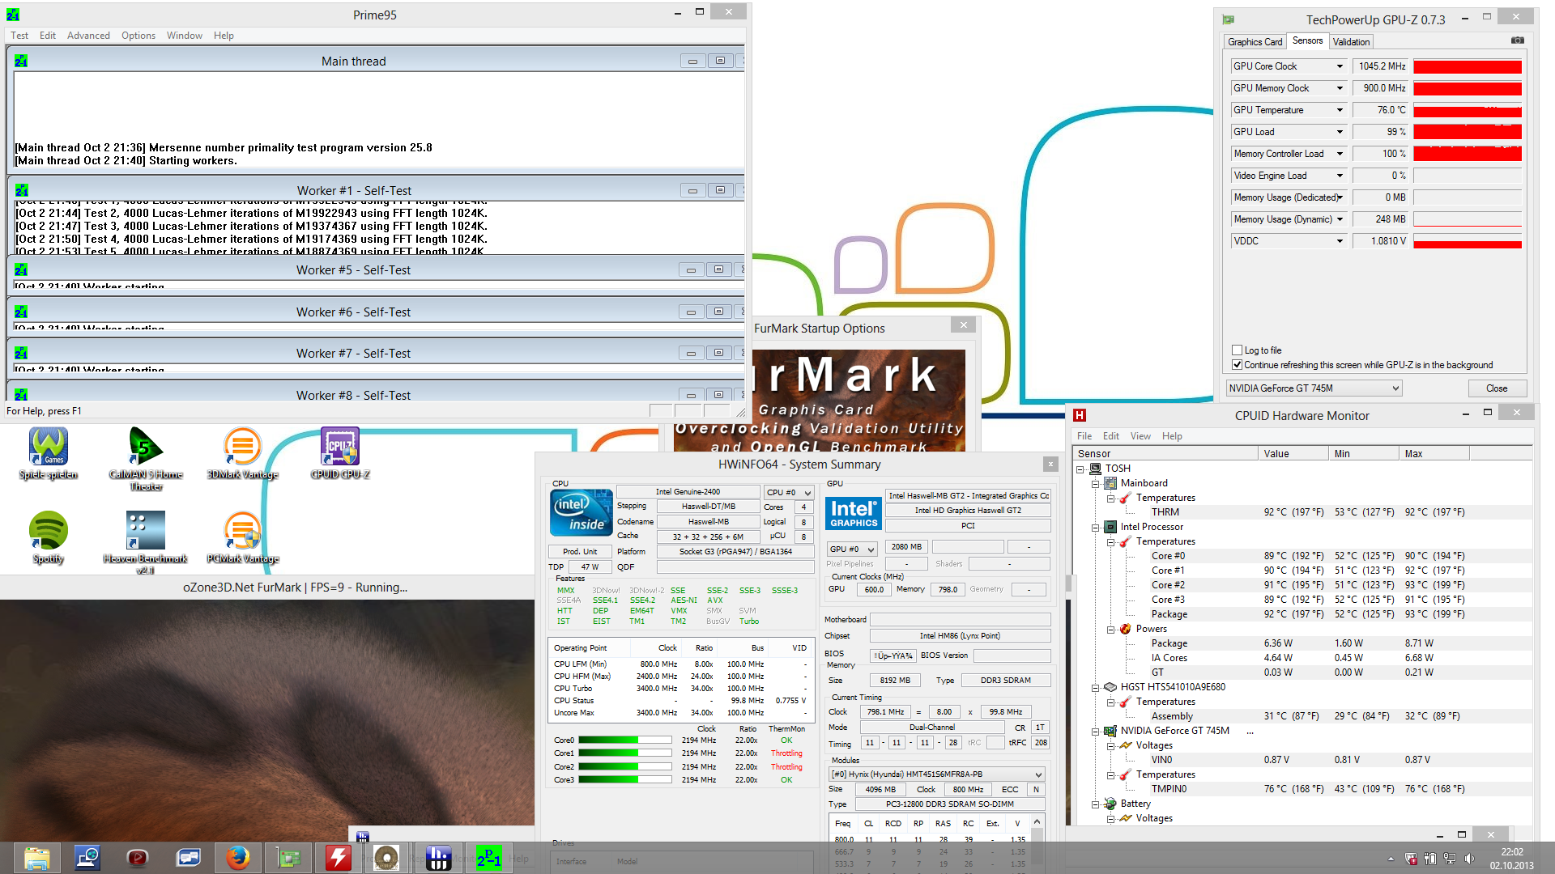Launch PCMark Vantage desktop icon
The height and width of the screenshot is (874, 1555).
click(x=242, y=537)
